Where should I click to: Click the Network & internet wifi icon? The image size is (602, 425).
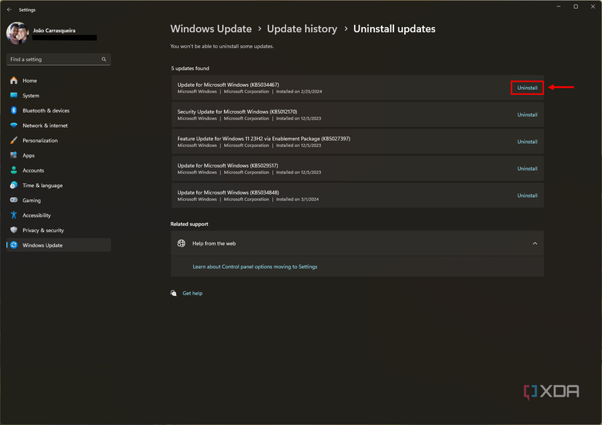[14, 126]
